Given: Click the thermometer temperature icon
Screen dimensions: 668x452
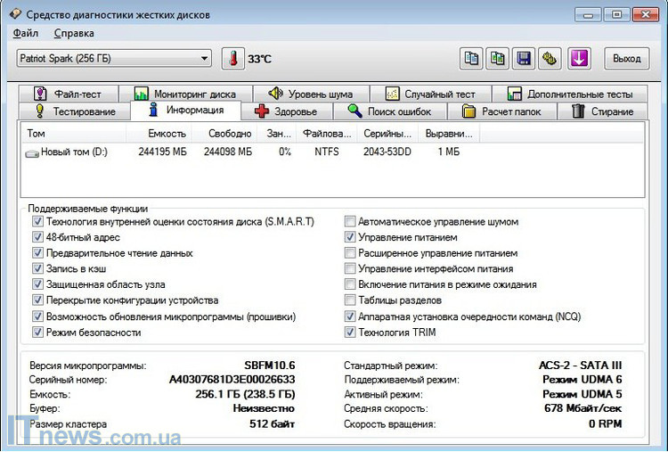Looking at the screenshot, I should pyautogui.click(x=232, y=59).
